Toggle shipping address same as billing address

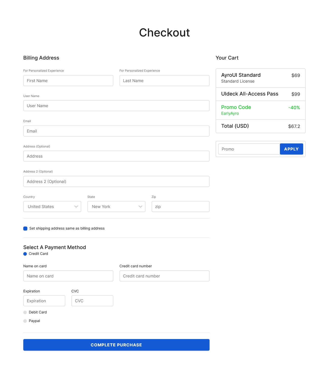pyautogui.click(x=25, y=228)
